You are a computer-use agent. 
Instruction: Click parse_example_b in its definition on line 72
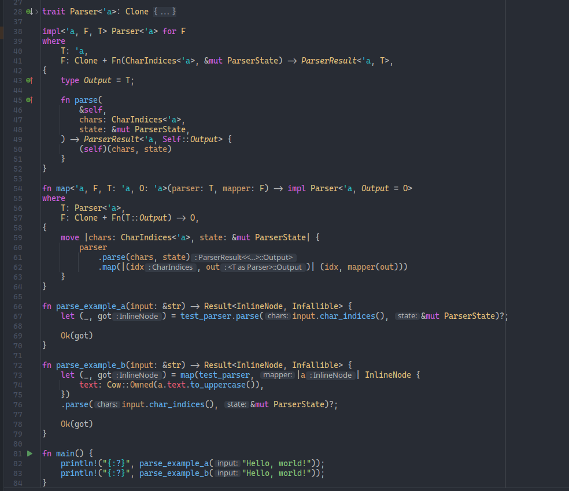coord(90,365)
